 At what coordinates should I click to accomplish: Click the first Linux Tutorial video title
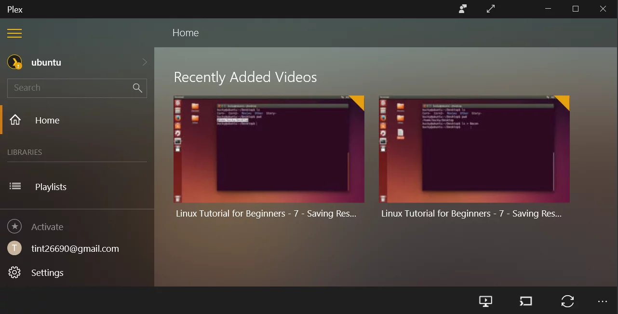pyautogui.click(x=266, y=214)
